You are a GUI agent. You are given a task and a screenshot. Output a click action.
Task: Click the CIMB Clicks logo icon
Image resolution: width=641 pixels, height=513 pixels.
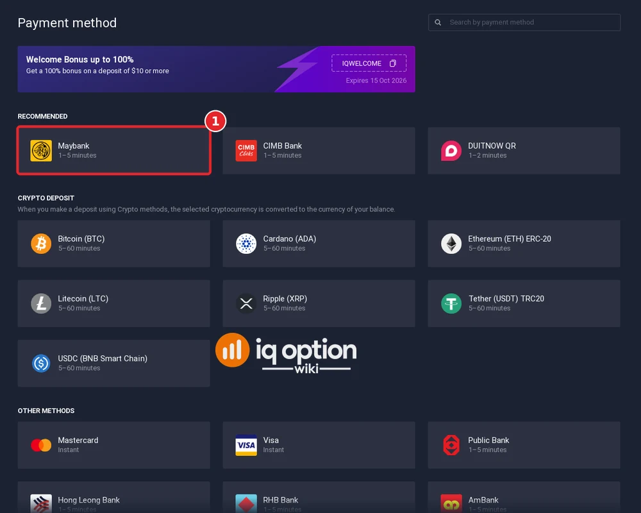click(246, 151)
